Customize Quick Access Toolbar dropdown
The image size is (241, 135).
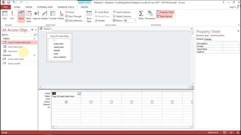tap(27, 2)
